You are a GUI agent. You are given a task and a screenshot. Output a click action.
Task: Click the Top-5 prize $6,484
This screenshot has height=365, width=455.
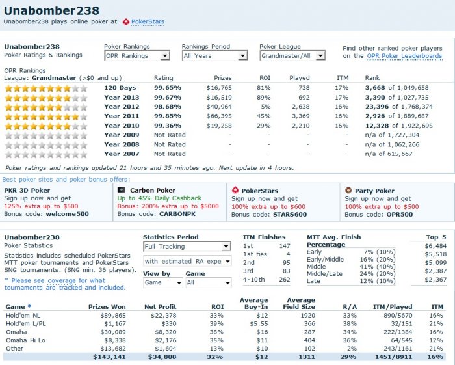435,246
